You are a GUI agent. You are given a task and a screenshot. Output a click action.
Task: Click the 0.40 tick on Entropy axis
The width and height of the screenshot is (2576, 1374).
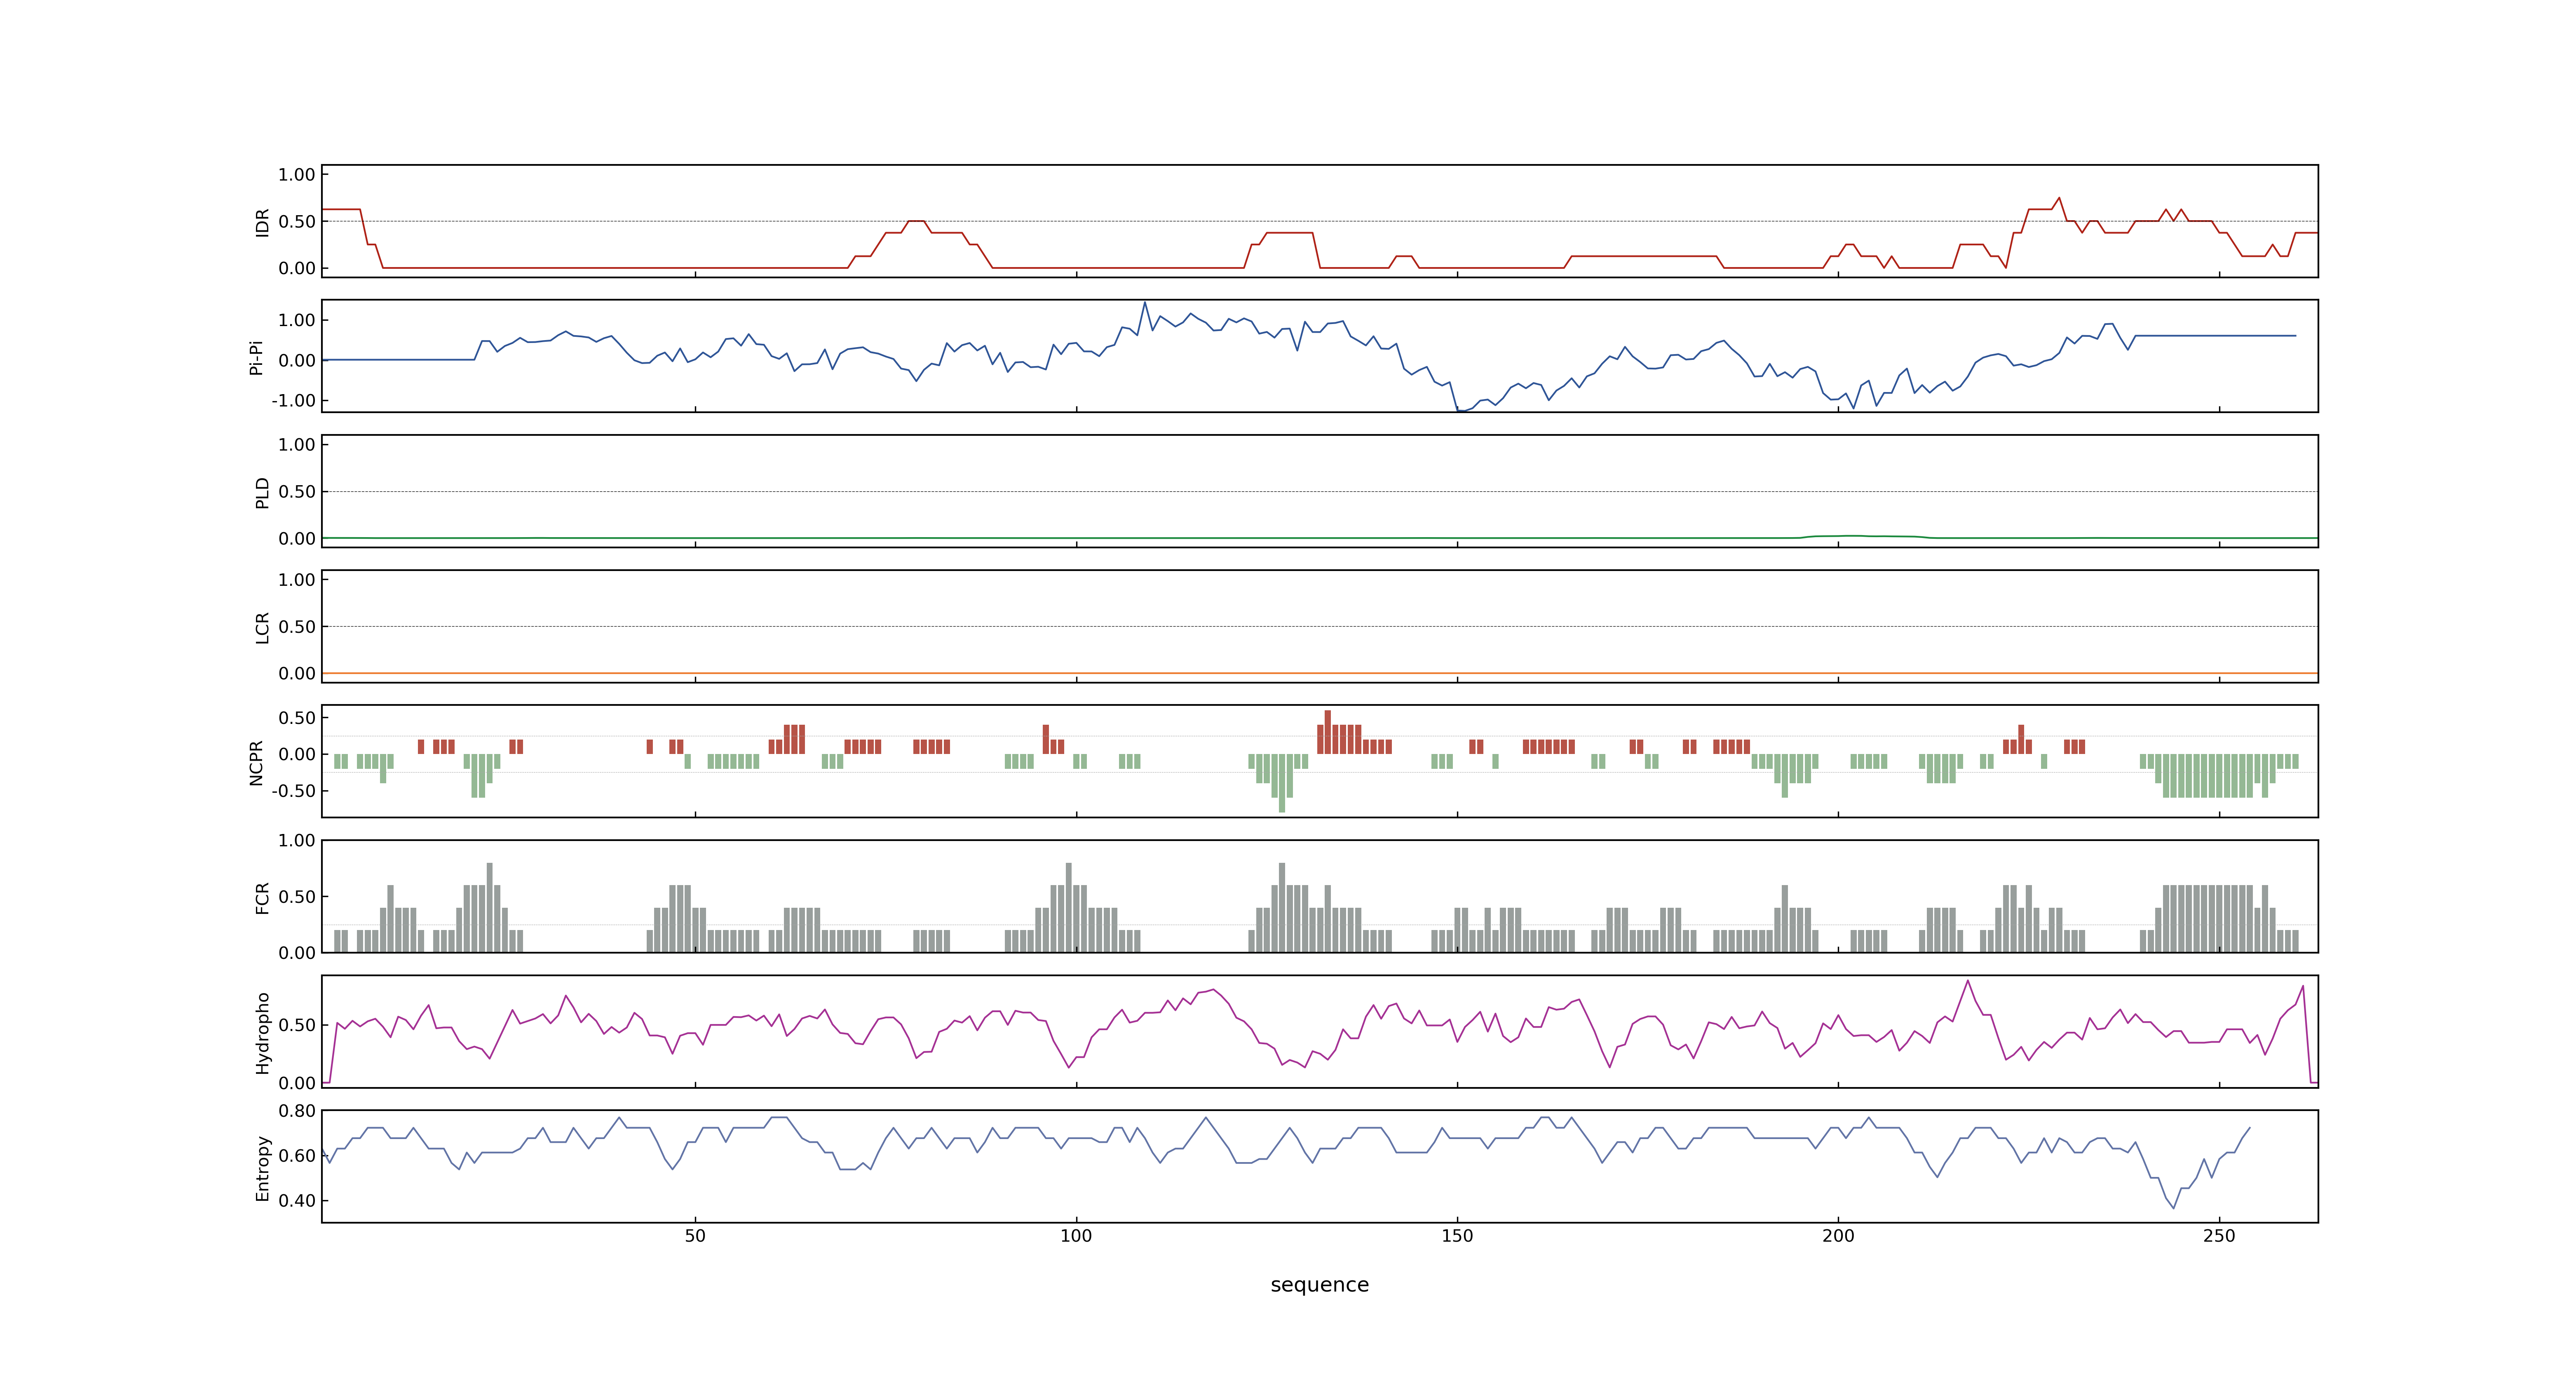(x=297, y=1201)
